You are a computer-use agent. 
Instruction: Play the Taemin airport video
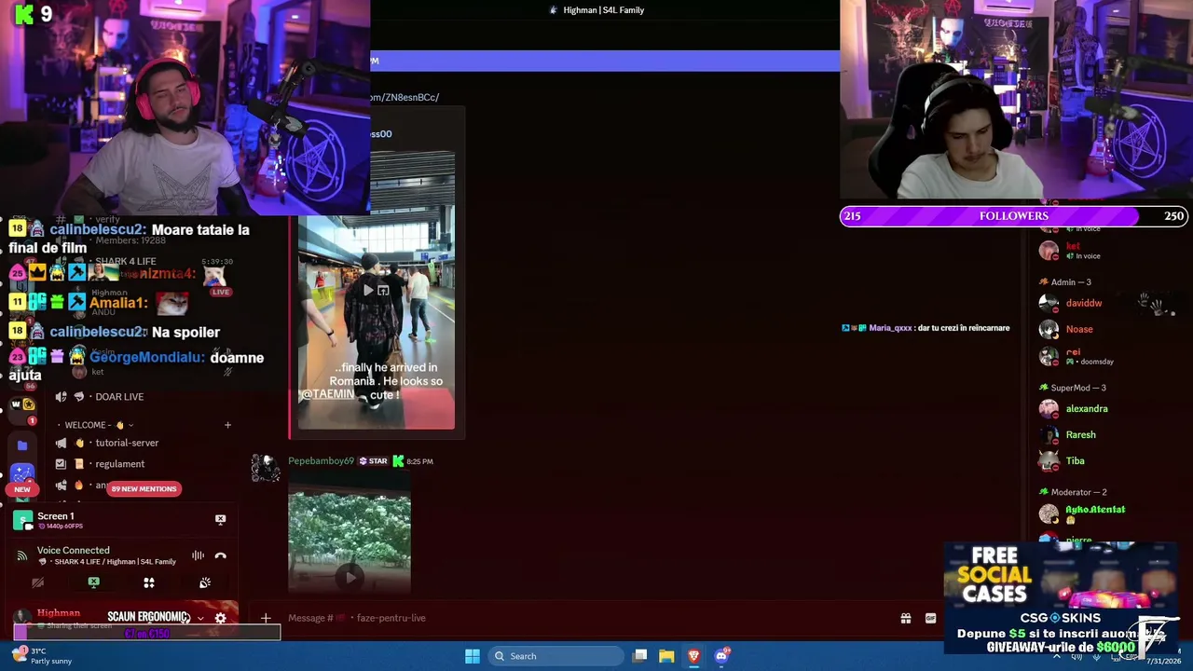click(368, 291)
